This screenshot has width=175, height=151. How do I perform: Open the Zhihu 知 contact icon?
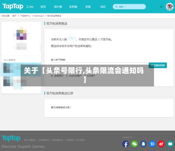[152, 144]
